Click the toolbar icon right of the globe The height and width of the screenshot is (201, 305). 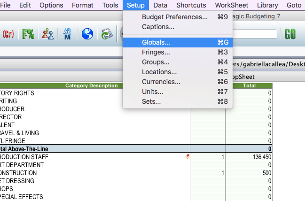106,34
